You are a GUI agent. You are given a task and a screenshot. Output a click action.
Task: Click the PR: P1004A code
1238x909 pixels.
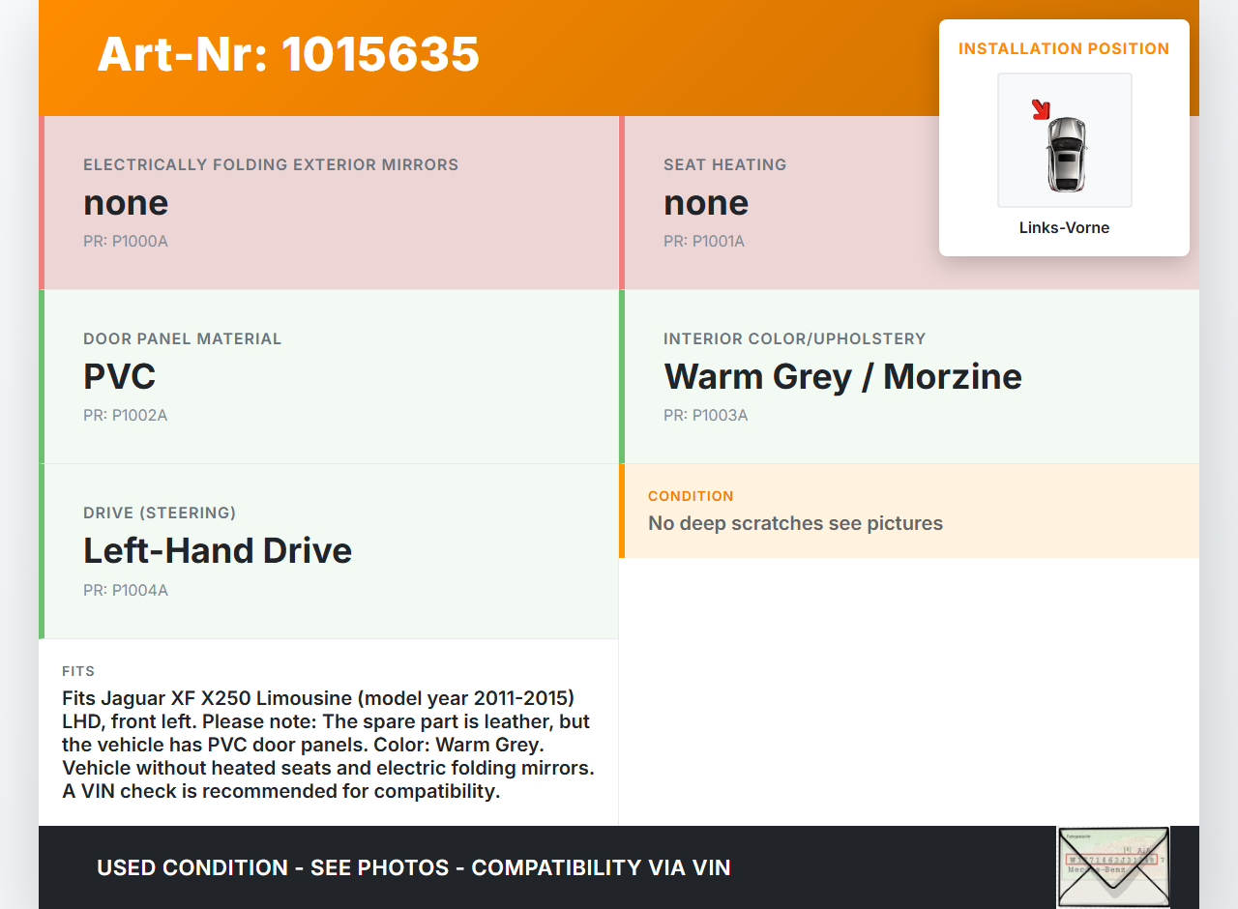coord(126,590)
